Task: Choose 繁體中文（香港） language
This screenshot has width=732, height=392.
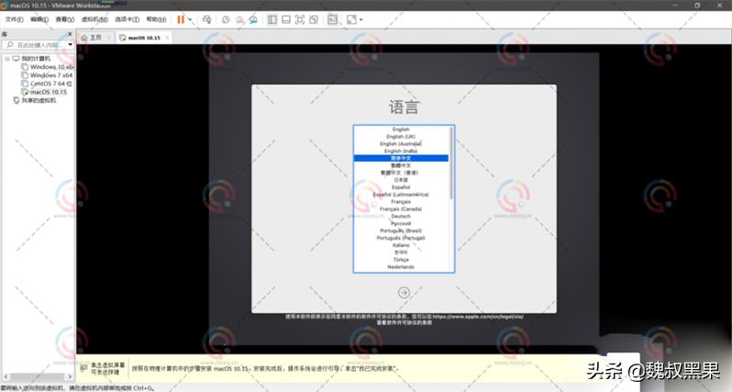Action: tap(401, 173)
